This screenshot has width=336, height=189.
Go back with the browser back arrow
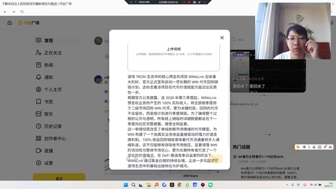[5, 12]
